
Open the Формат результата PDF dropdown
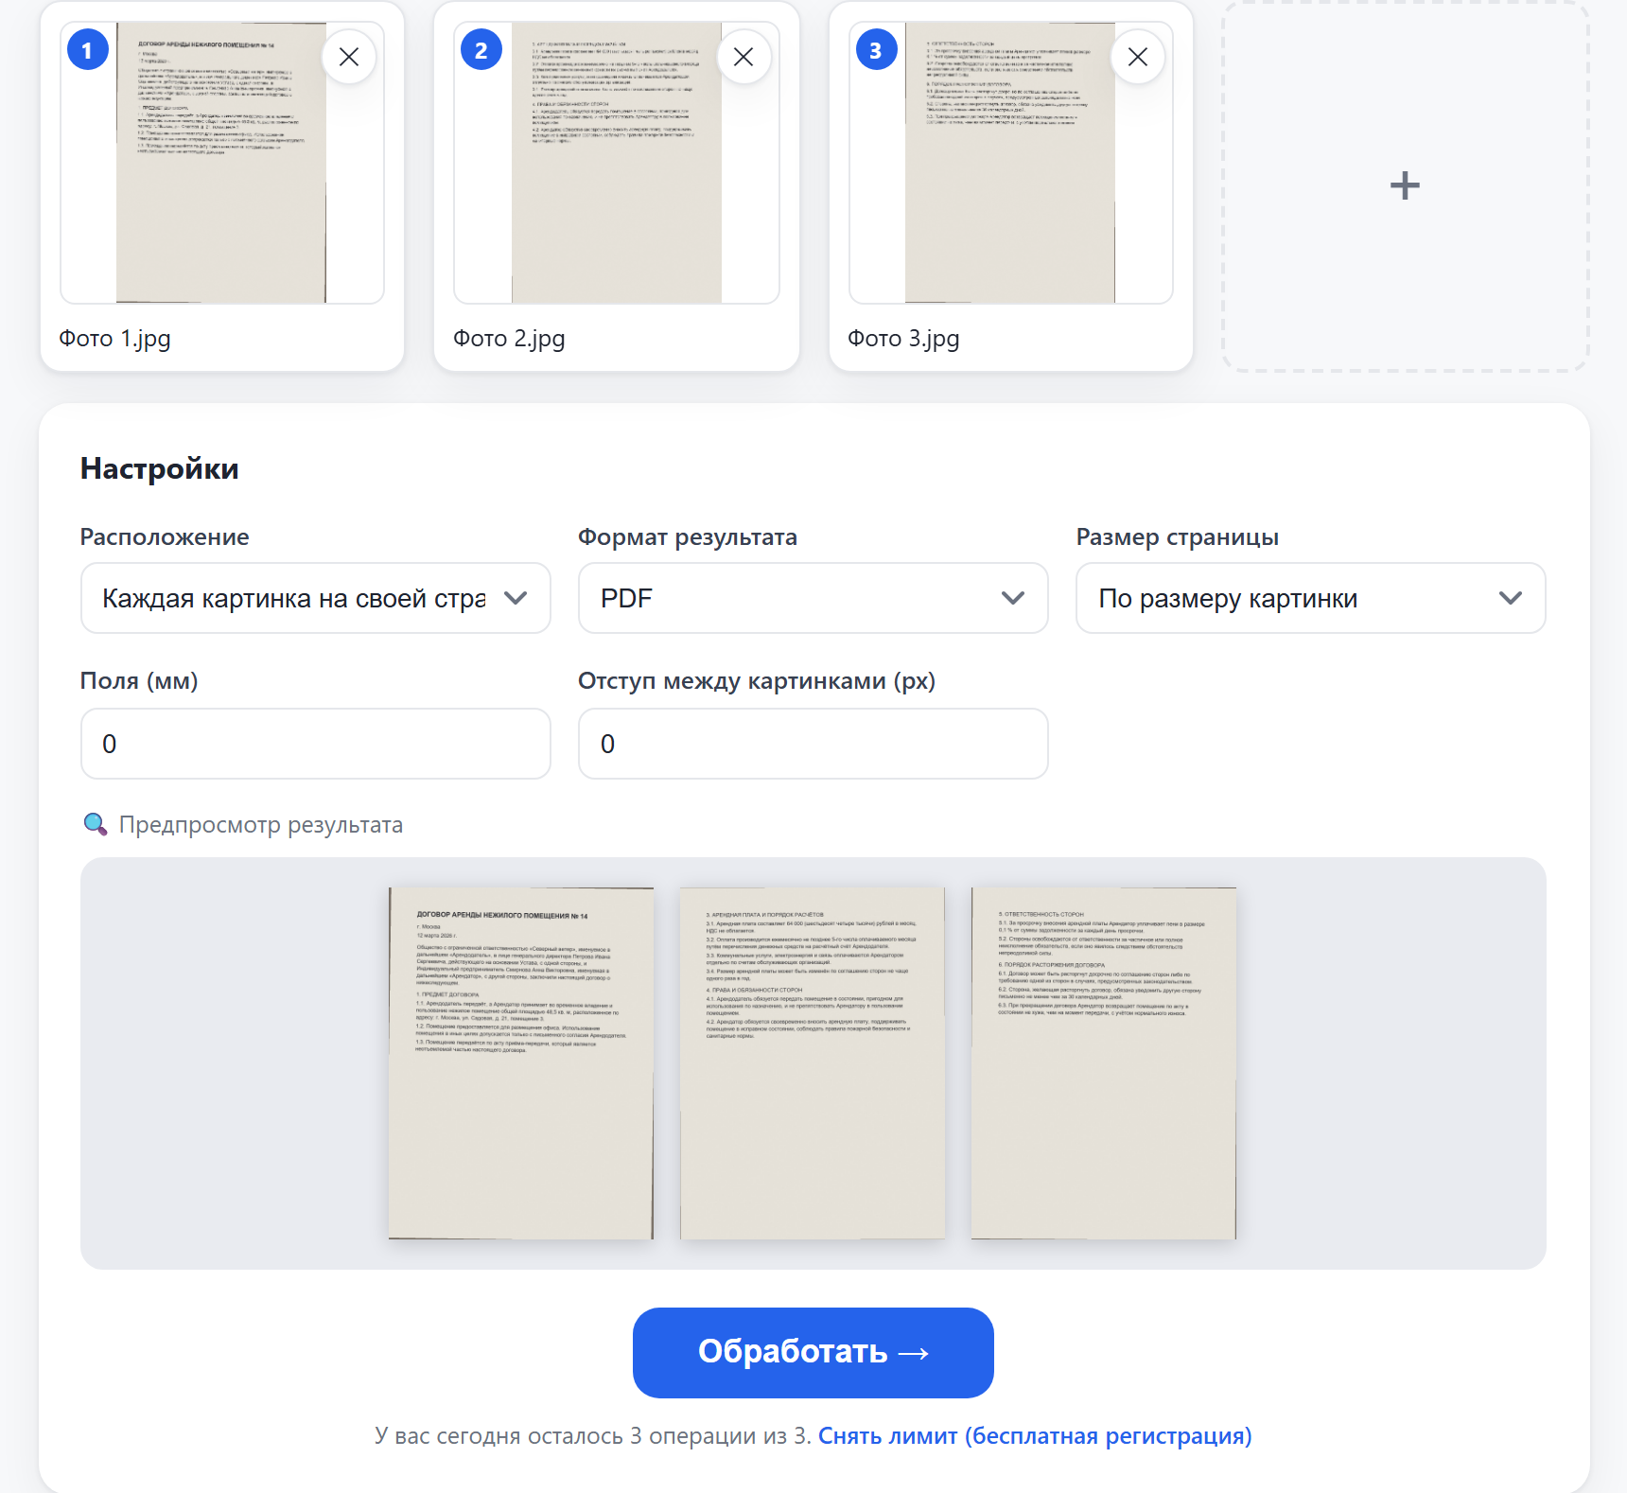[813, 598]
